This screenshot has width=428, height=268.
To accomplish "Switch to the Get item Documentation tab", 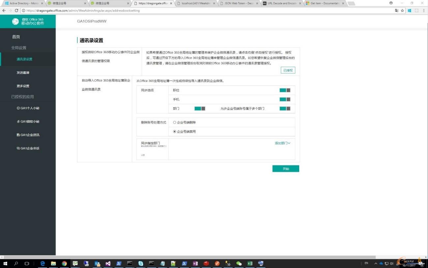I will pyautogui.click(x=325, y=3).
